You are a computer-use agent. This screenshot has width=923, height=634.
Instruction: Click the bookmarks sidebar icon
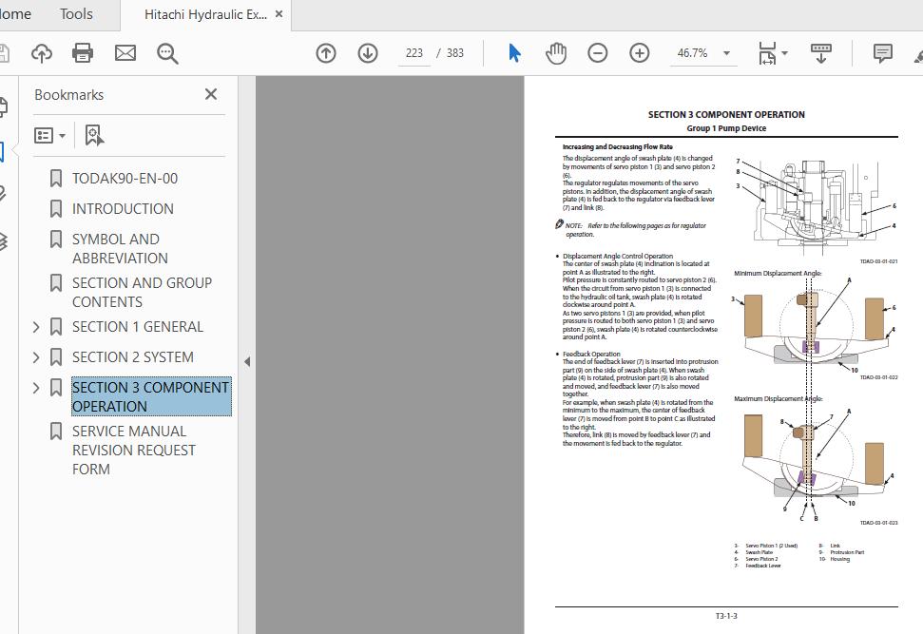[2, 152]
